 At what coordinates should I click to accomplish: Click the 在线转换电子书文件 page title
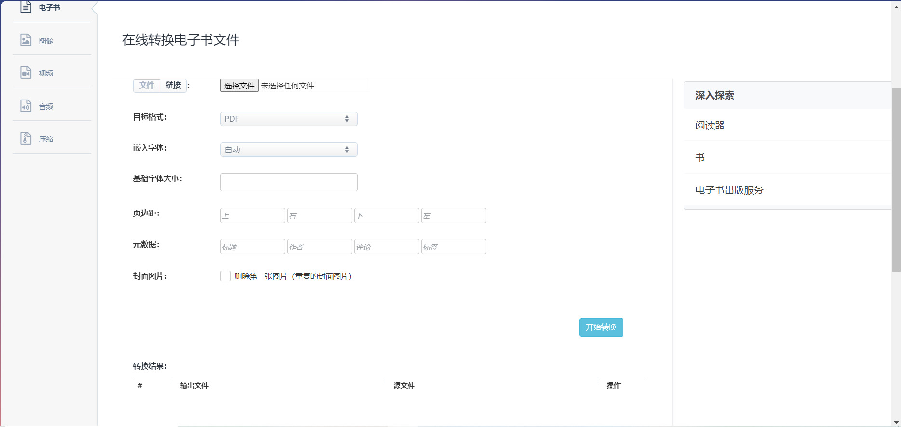pyautogui.click(x=181, y=39)
